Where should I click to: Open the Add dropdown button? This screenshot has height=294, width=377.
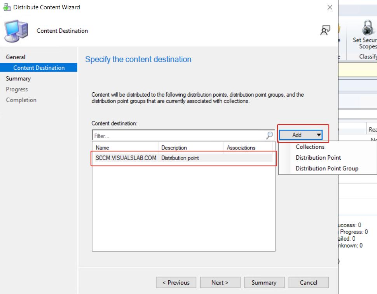click(301, 135)
